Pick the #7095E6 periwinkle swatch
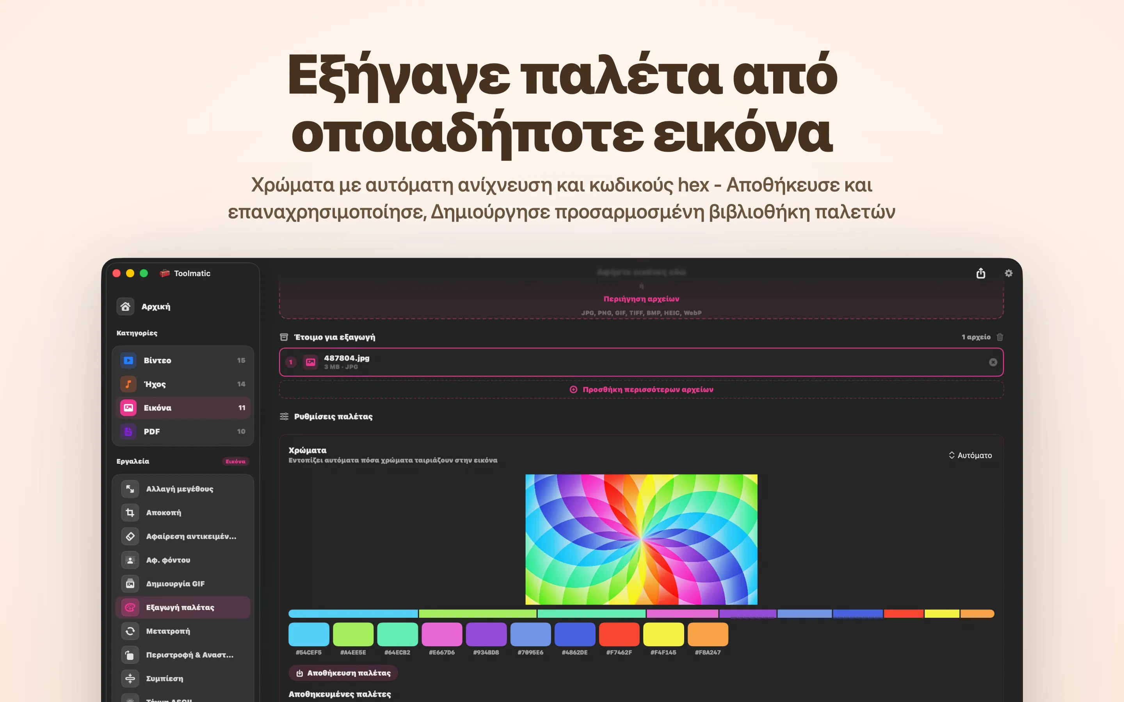Image resolution: width=1124 pixels, height=702 pixels. [530, 634]
